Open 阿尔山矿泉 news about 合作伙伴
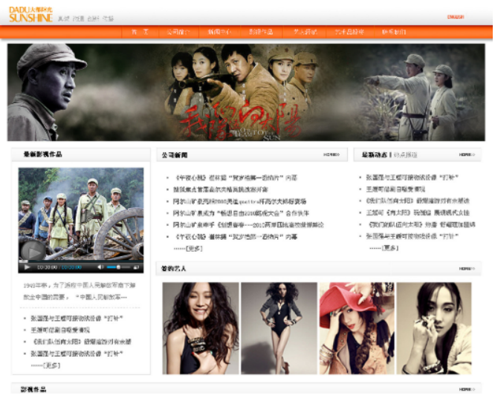 click(241, 213)
